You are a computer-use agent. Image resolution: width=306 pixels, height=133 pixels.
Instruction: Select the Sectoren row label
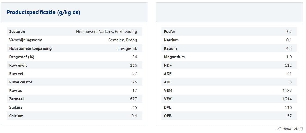coord(17,32)
